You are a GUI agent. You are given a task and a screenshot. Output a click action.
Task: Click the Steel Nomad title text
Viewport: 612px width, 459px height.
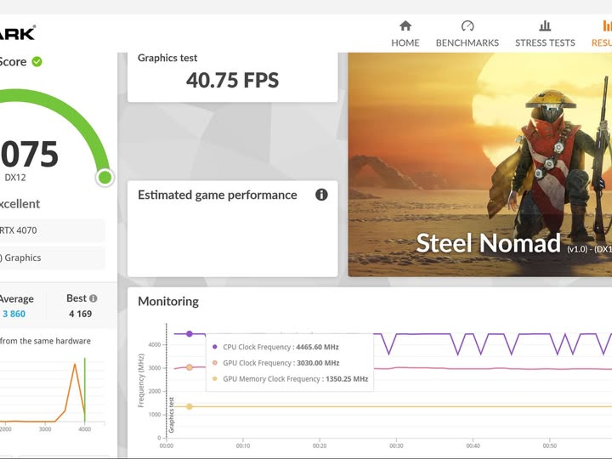pos(488,243)
